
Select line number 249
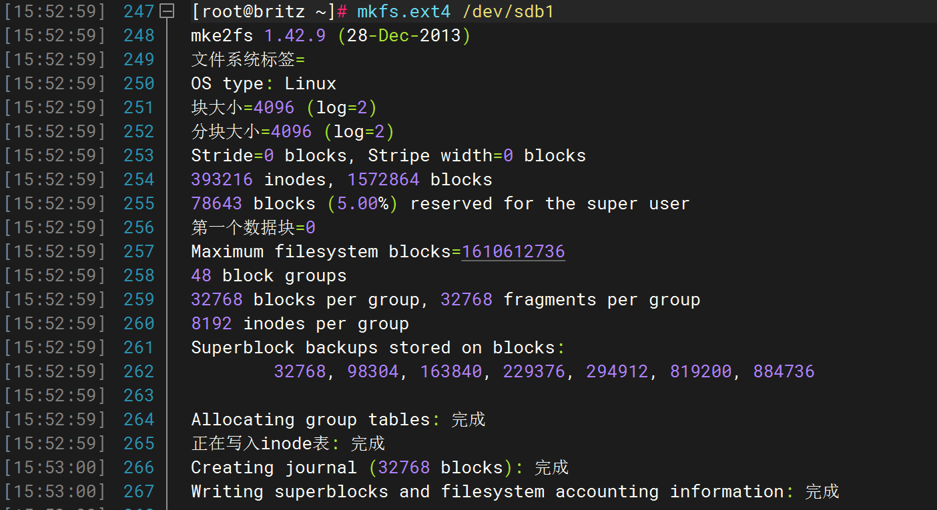coord(139,59)
